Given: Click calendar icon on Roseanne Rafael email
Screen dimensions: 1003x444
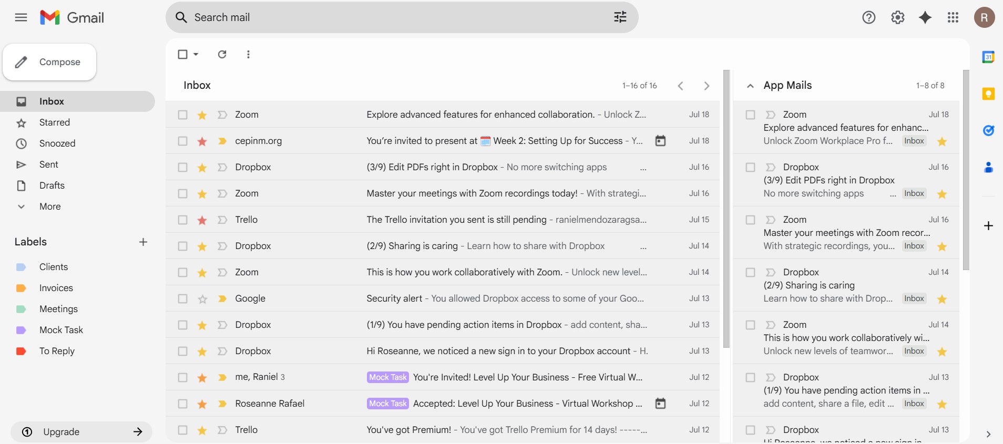Looking at the screenshot, I should pos(660,404).
